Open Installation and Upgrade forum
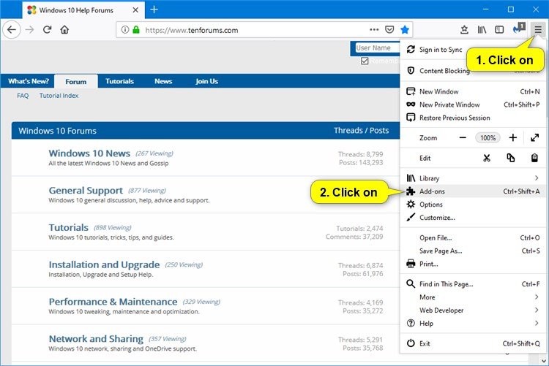The width and height of the screenshot is (549, 366). click(104, 264)
